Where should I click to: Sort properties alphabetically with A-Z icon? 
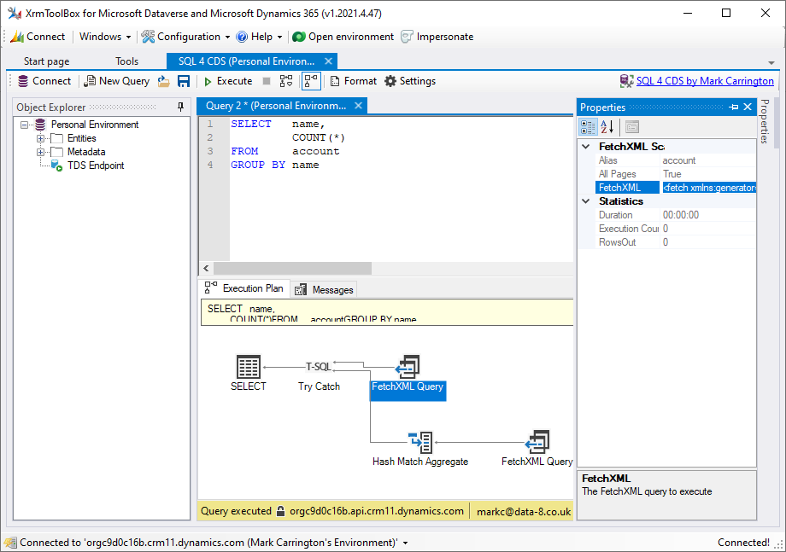coord(607,127)
